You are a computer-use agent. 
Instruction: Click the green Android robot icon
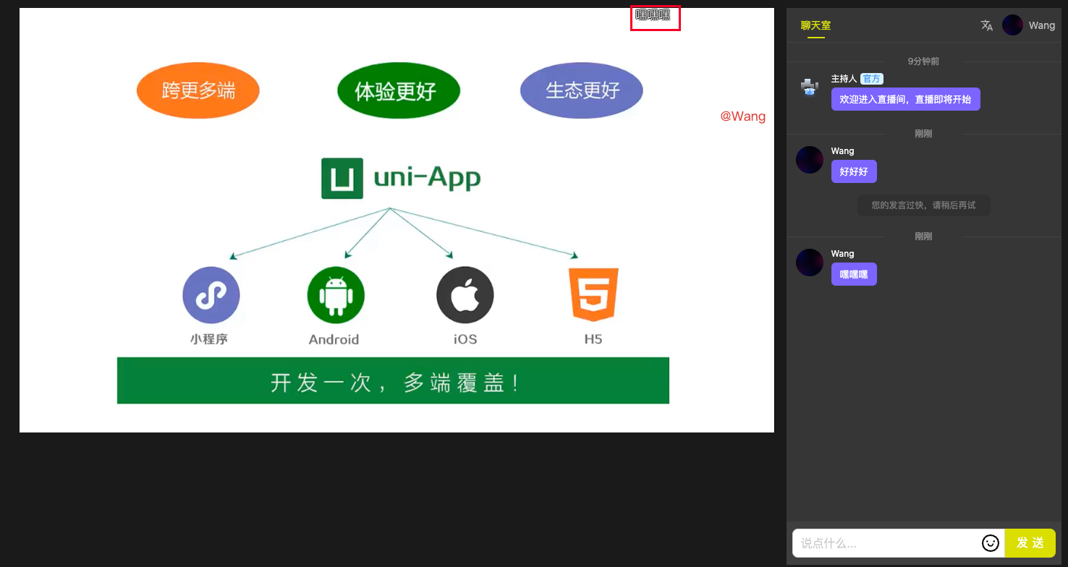[x=336, y=295]
